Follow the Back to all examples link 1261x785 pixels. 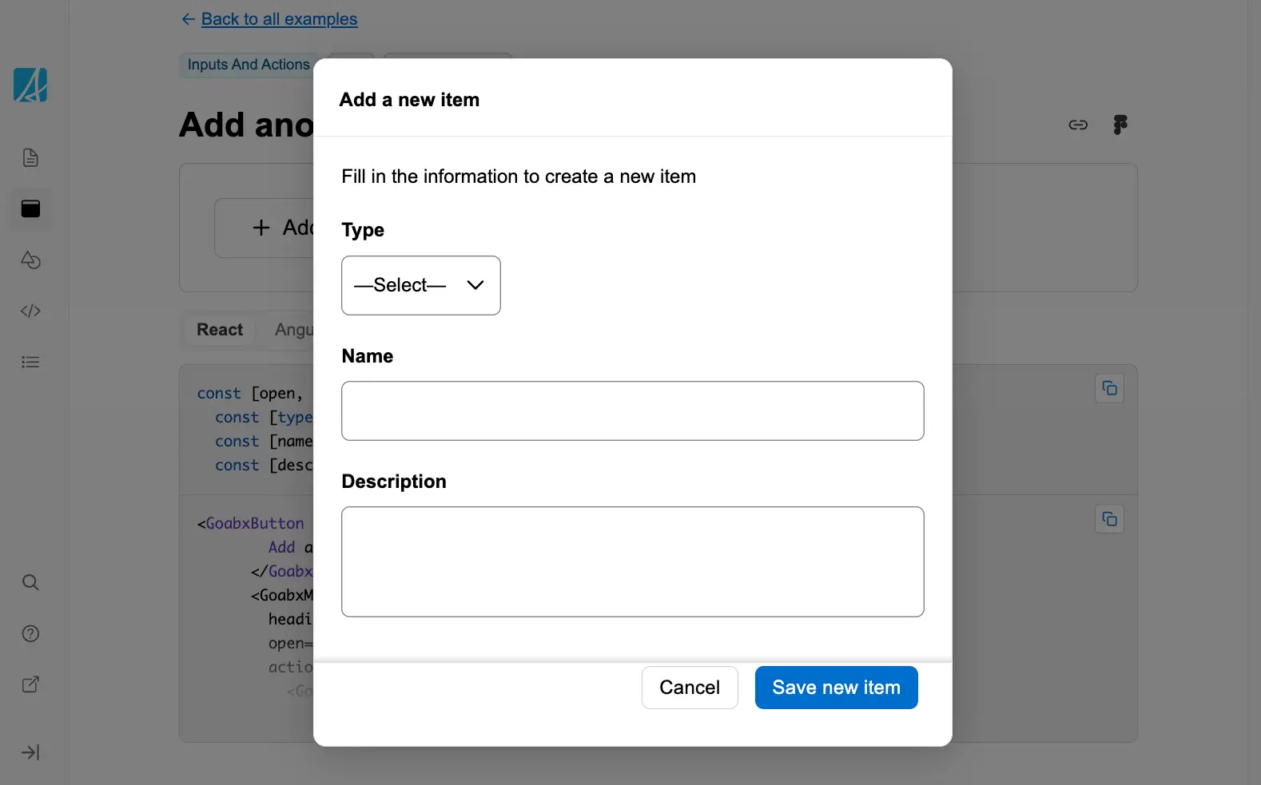pyautogui.click(x=279, y=19)
